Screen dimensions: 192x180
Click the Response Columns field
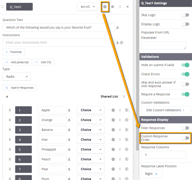pos(164,155)
